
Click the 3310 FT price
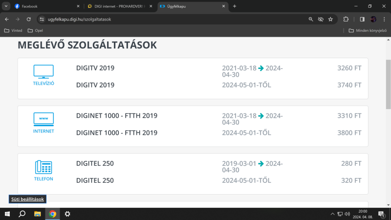(x=349, y=116)
